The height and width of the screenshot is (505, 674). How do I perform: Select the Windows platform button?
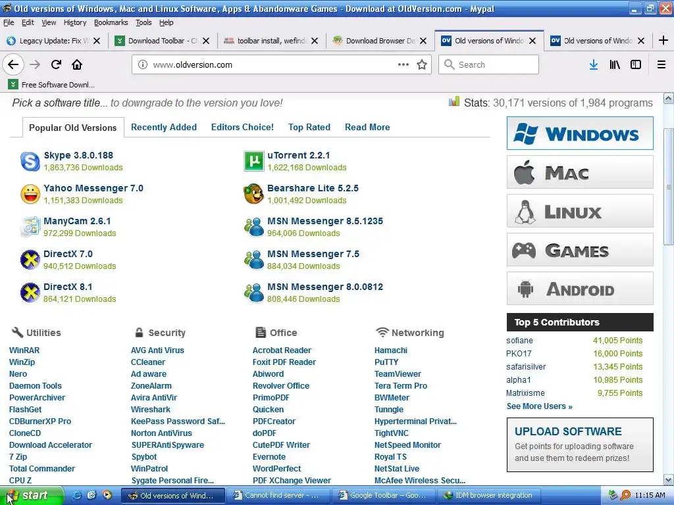point(580,133)
